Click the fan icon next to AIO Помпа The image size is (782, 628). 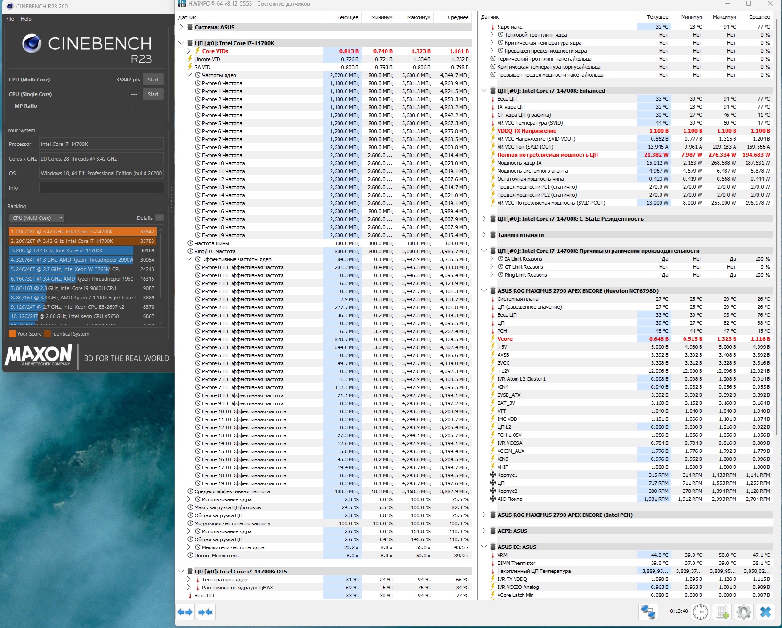[493, 499]
